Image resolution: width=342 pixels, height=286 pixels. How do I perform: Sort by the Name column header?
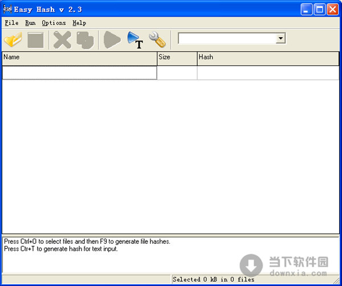[80, 58]
